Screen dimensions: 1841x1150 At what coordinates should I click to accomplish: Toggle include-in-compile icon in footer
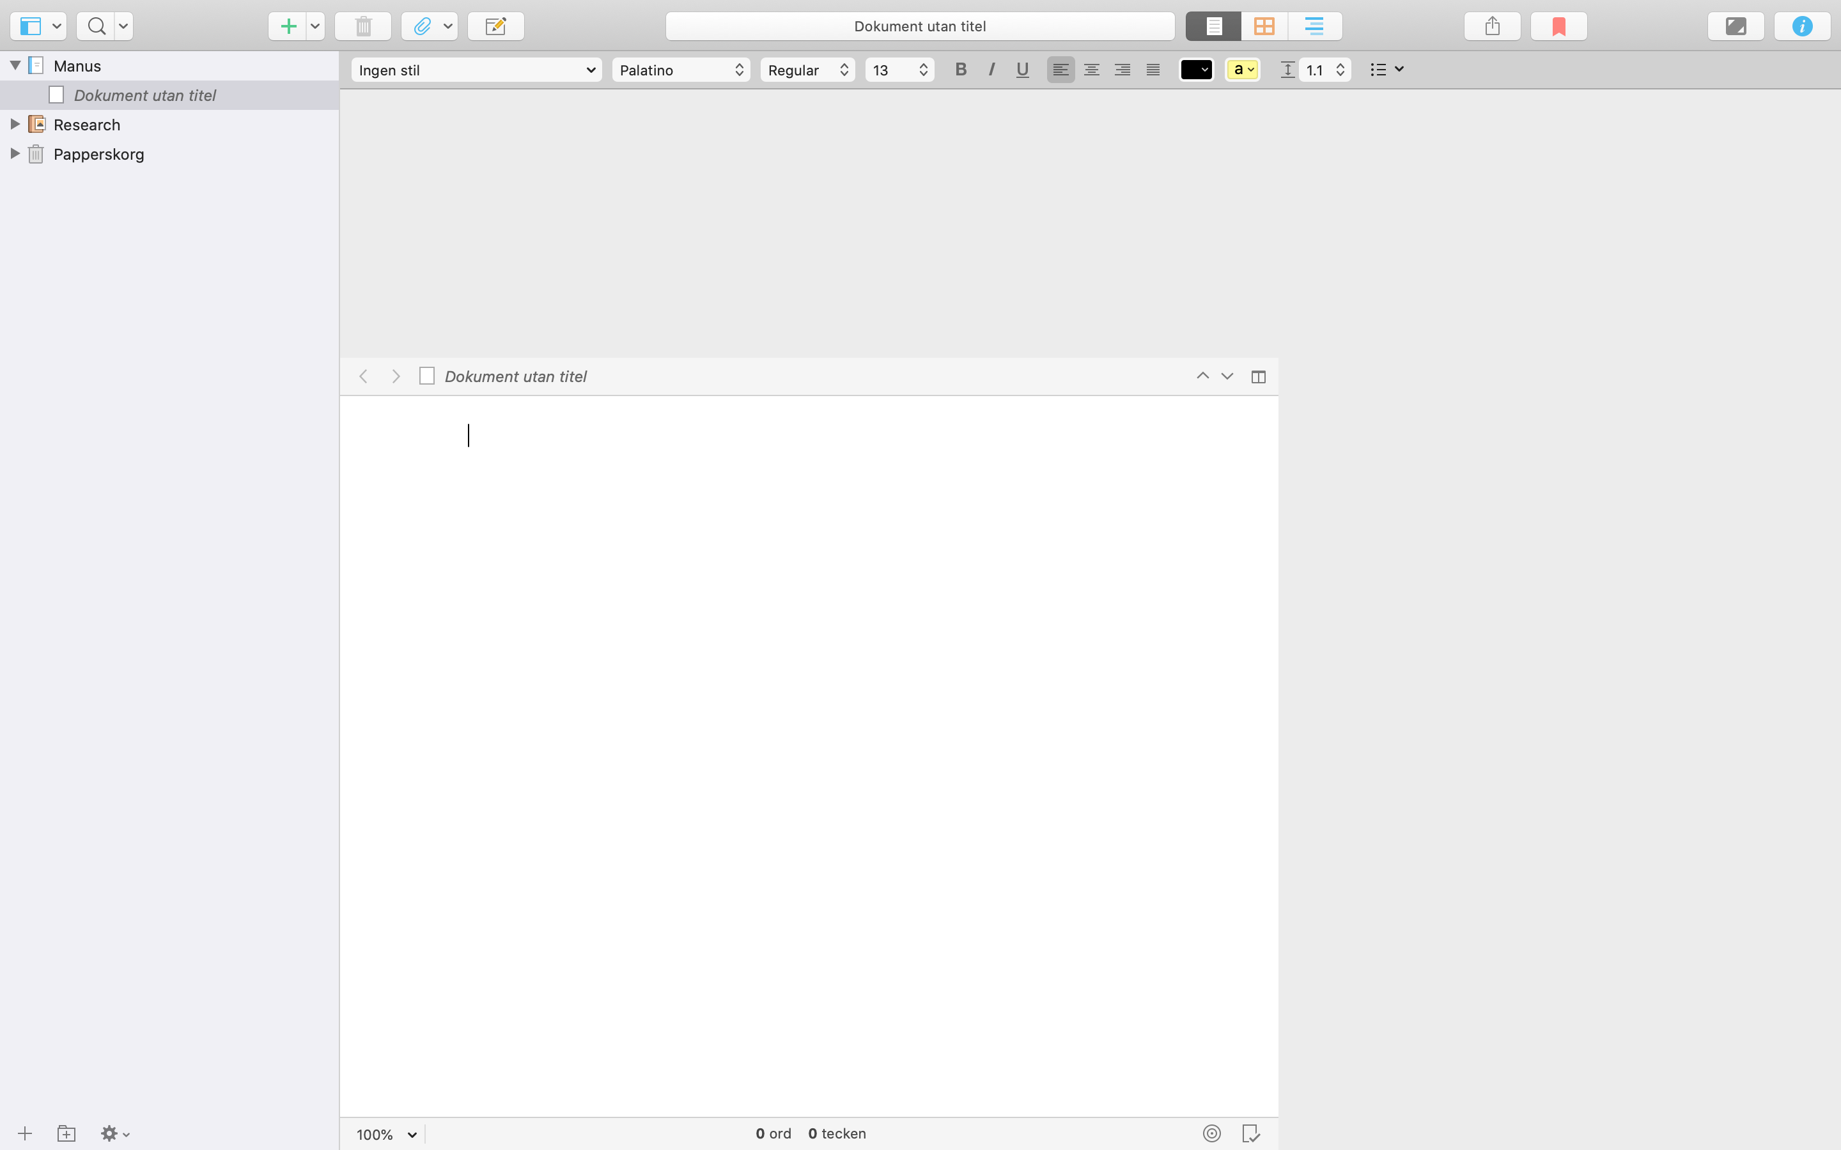click(x=1250, y=1133)
